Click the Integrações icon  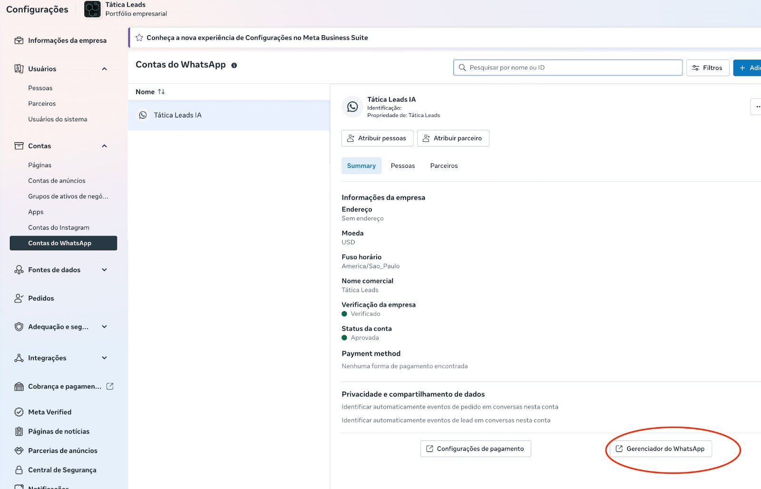(19, 358)
